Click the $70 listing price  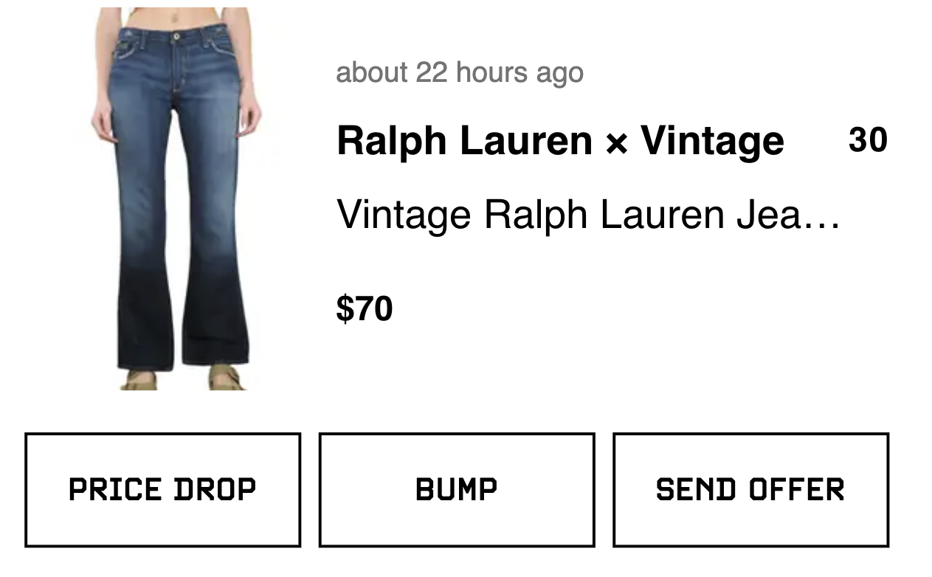point(365,308)
